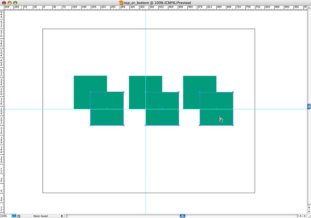Click the green zoom window button
Image resolution: width=311 pixels, height=218 pixels.
click(15, 3)
